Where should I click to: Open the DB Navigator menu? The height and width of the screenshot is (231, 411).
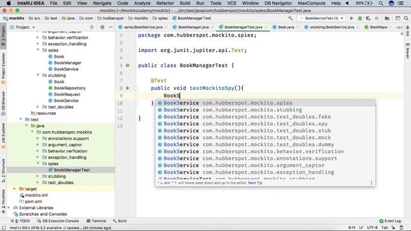(x=278, y=3)
